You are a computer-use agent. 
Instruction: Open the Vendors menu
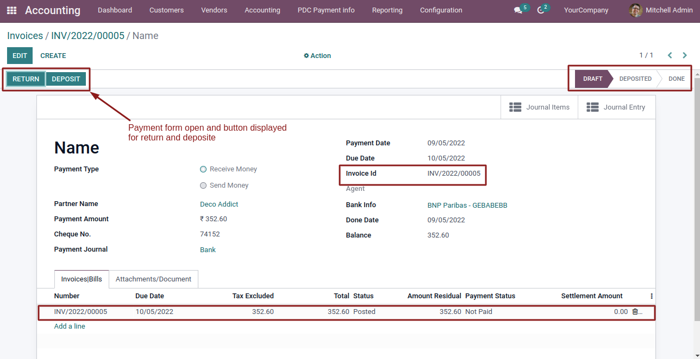pyautogui.click(x=214, y=10)
